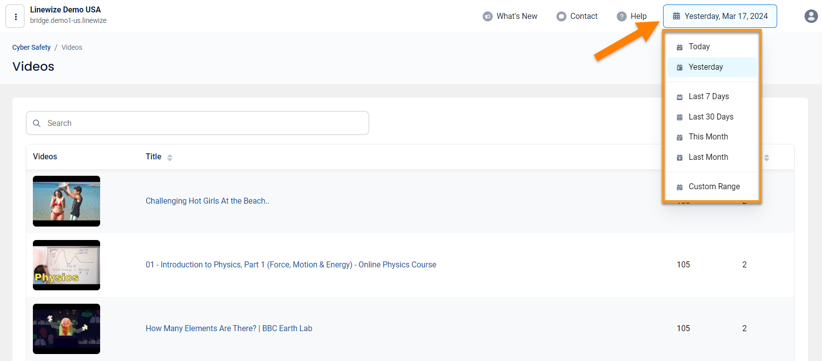Click the Help question mark icon
The height and width of the screenshot is (361, 822).
pos(621,16)
